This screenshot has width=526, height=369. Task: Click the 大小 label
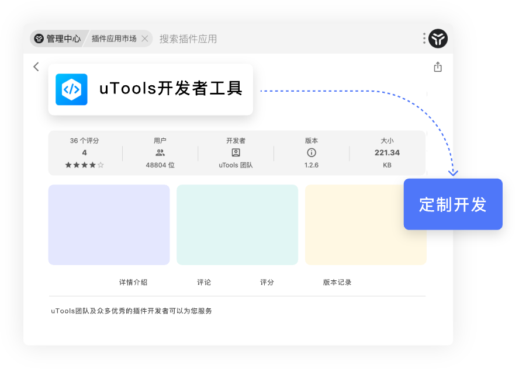pyautogui.click(x=387, y=141)
